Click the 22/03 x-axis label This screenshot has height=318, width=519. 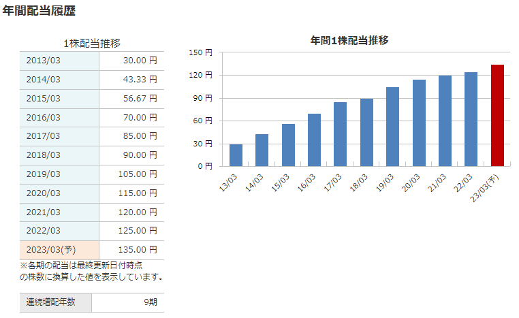(462, 182)
